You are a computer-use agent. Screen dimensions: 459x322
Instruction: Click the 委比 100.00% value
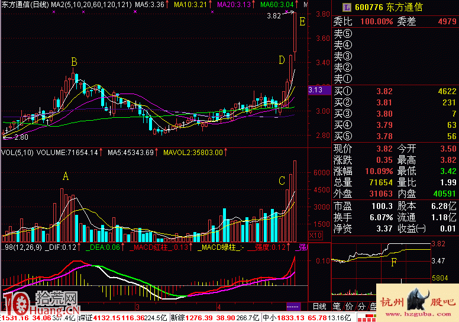[x=376, y=21]
